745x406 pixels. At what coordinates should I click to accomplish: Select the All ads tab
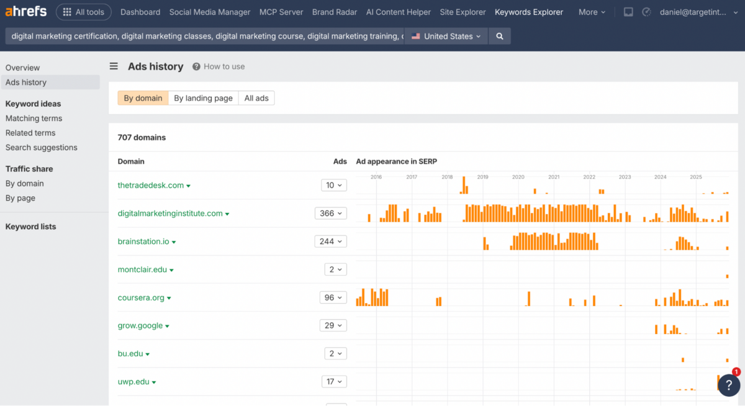tap(256, 98)
